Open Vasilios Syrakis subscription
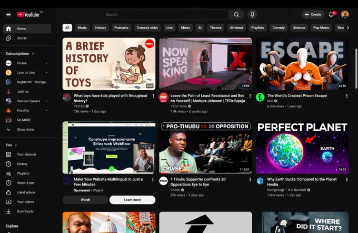Image resolution: width=358 pixels, height=233 pixels. [27, 101]
